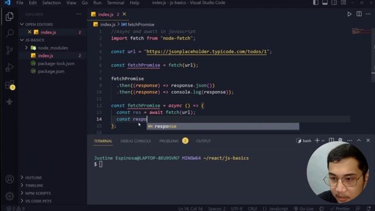Toggle secondary side bar layout icon
Viewport: 375px width, 211px height.
tap(334, 2)
